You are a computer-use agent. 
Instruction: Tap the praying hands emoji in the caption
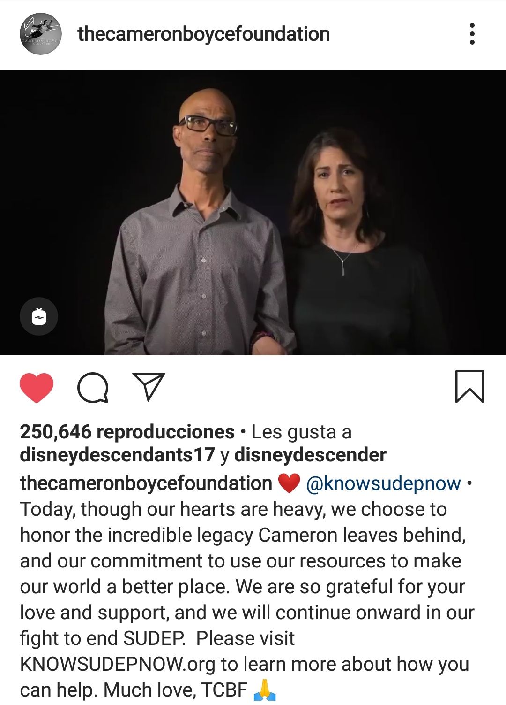tap(264, 690)
